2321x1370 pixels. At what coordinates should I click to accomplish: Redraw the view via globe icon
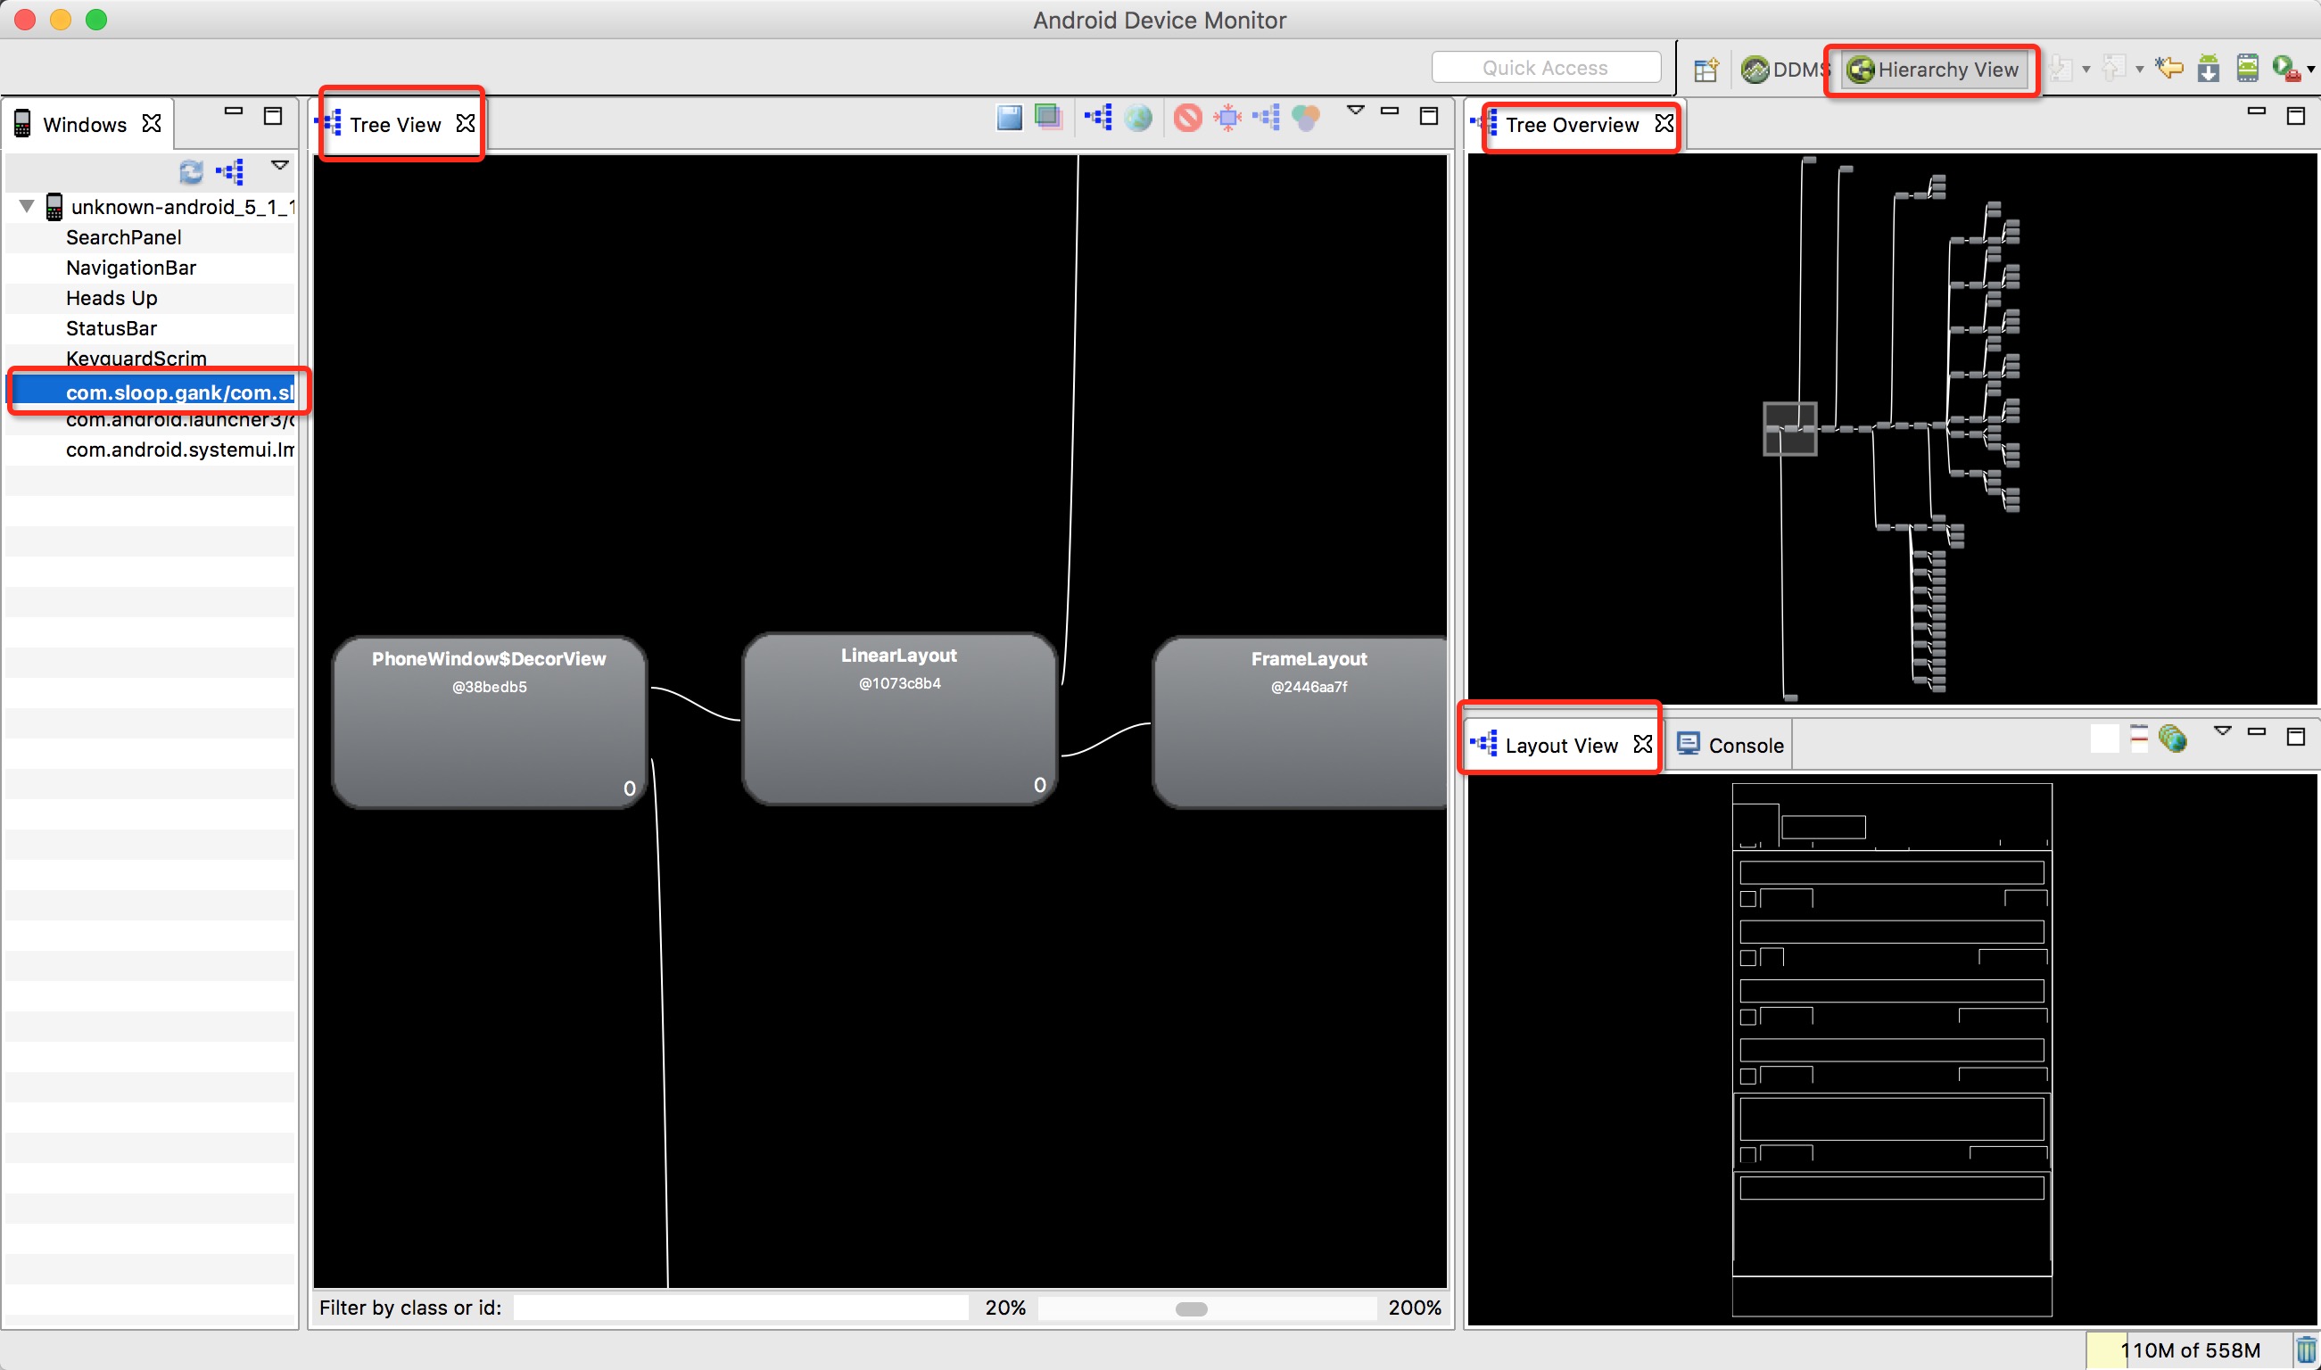click(x=1138, y=117)
